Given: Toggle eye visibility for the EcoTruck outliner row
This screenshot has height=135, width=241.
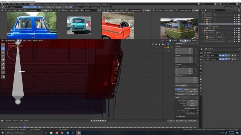Looking at the screenshot, I should (x=237, y=37).
